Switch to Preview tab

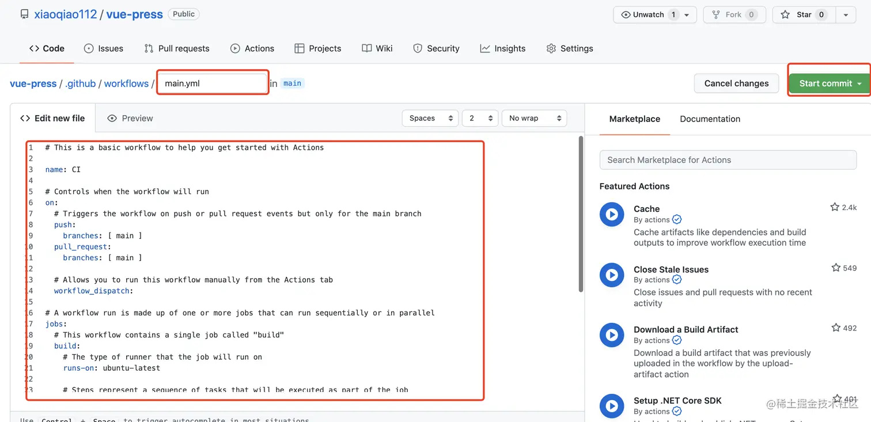pyautogui.click(x=130, y=118)
